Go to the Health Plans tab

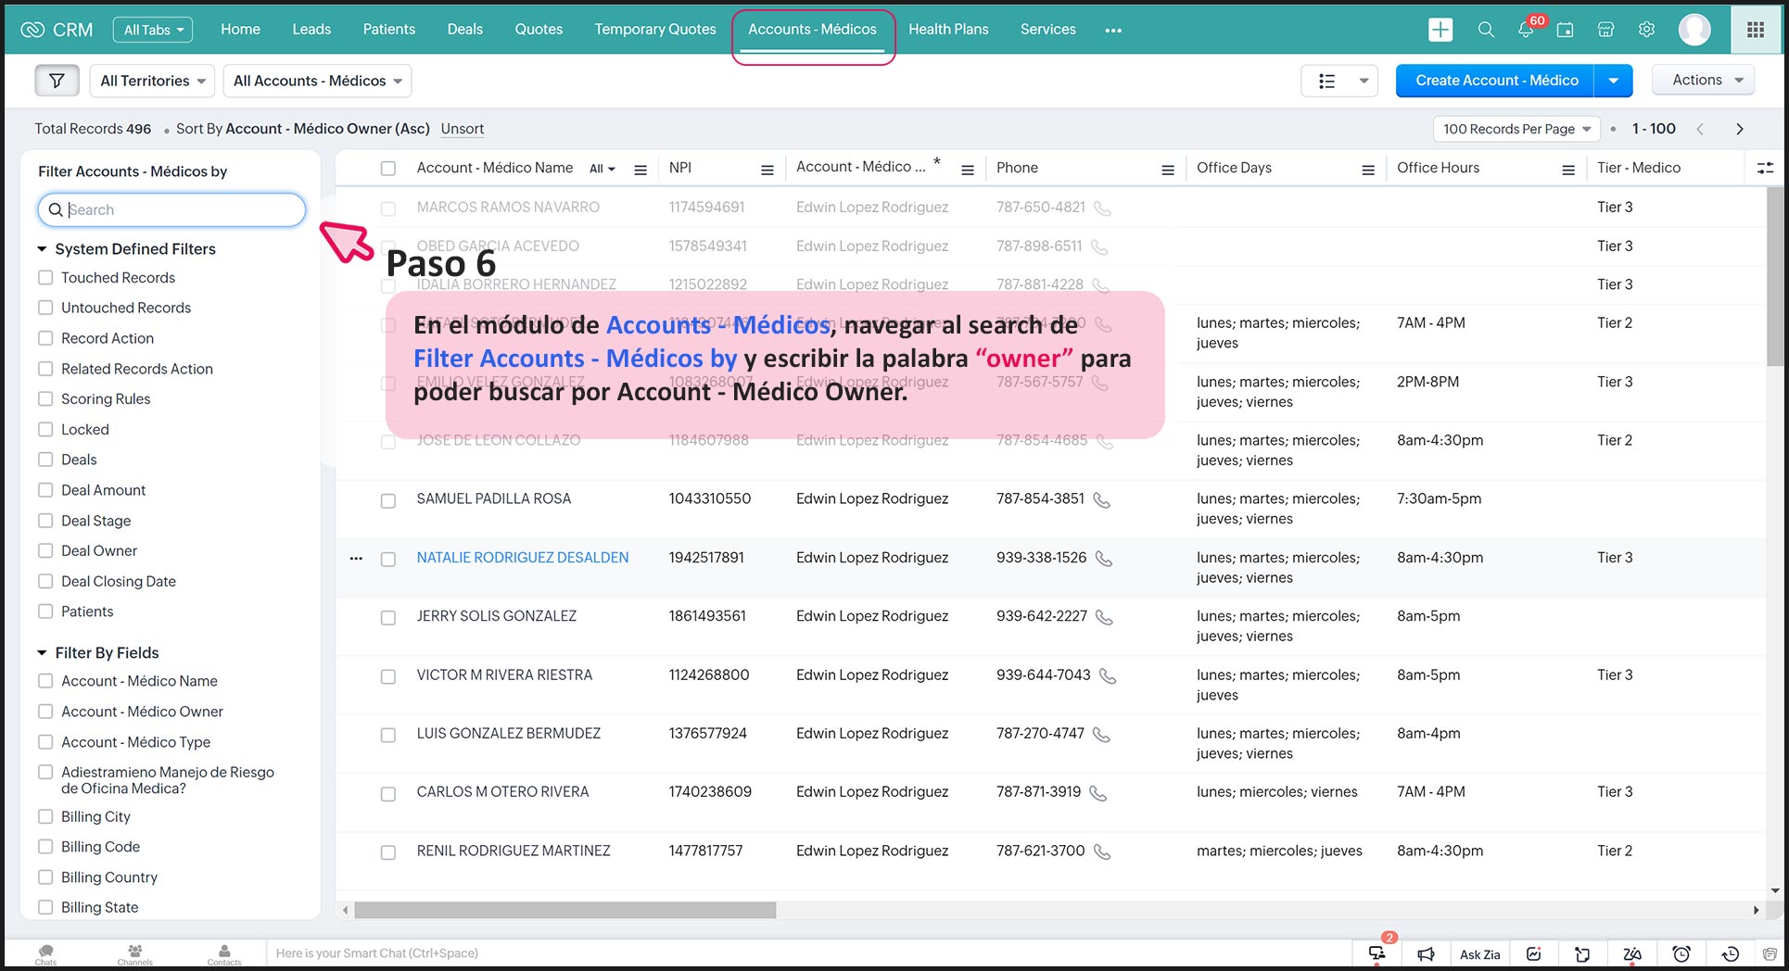(948, 30)
